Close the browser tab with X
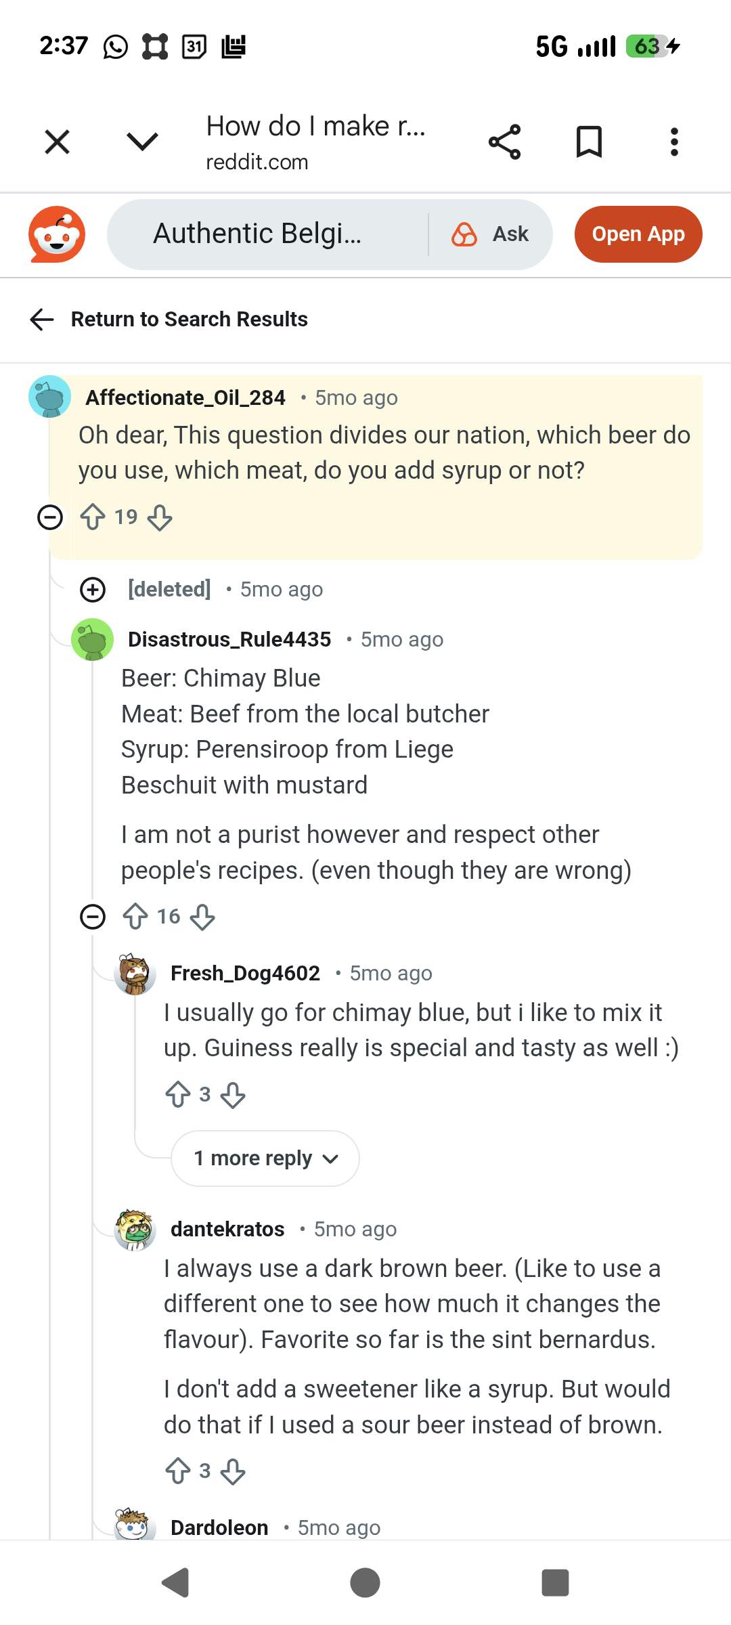Screen dimensions: 731x1625 [x=57, y=142]
